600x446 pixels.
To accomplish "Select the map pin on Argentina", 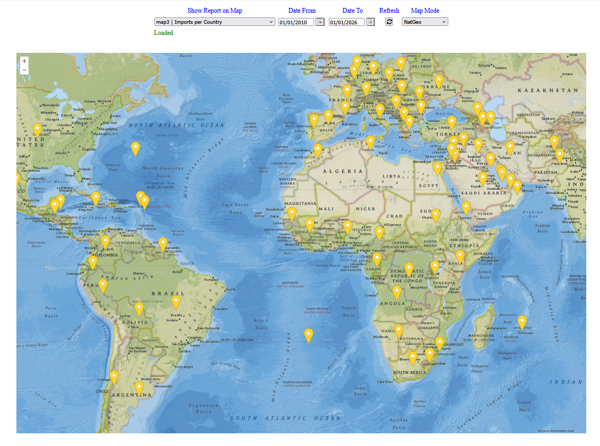I will tap(139, 388).
